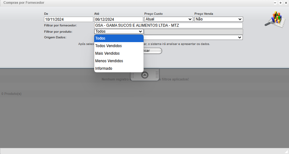
Task: Click the 'Origem Dados:' label
Action: point(55,37)
